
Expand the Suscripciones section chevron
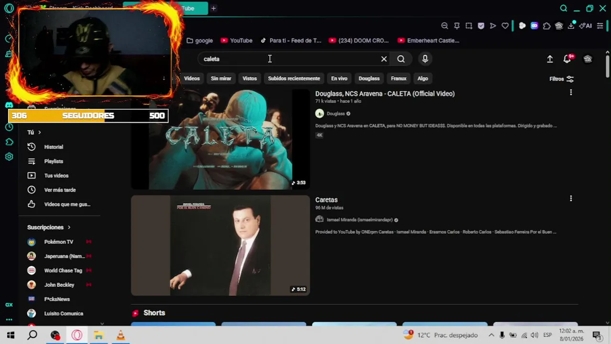pos(69,227)
